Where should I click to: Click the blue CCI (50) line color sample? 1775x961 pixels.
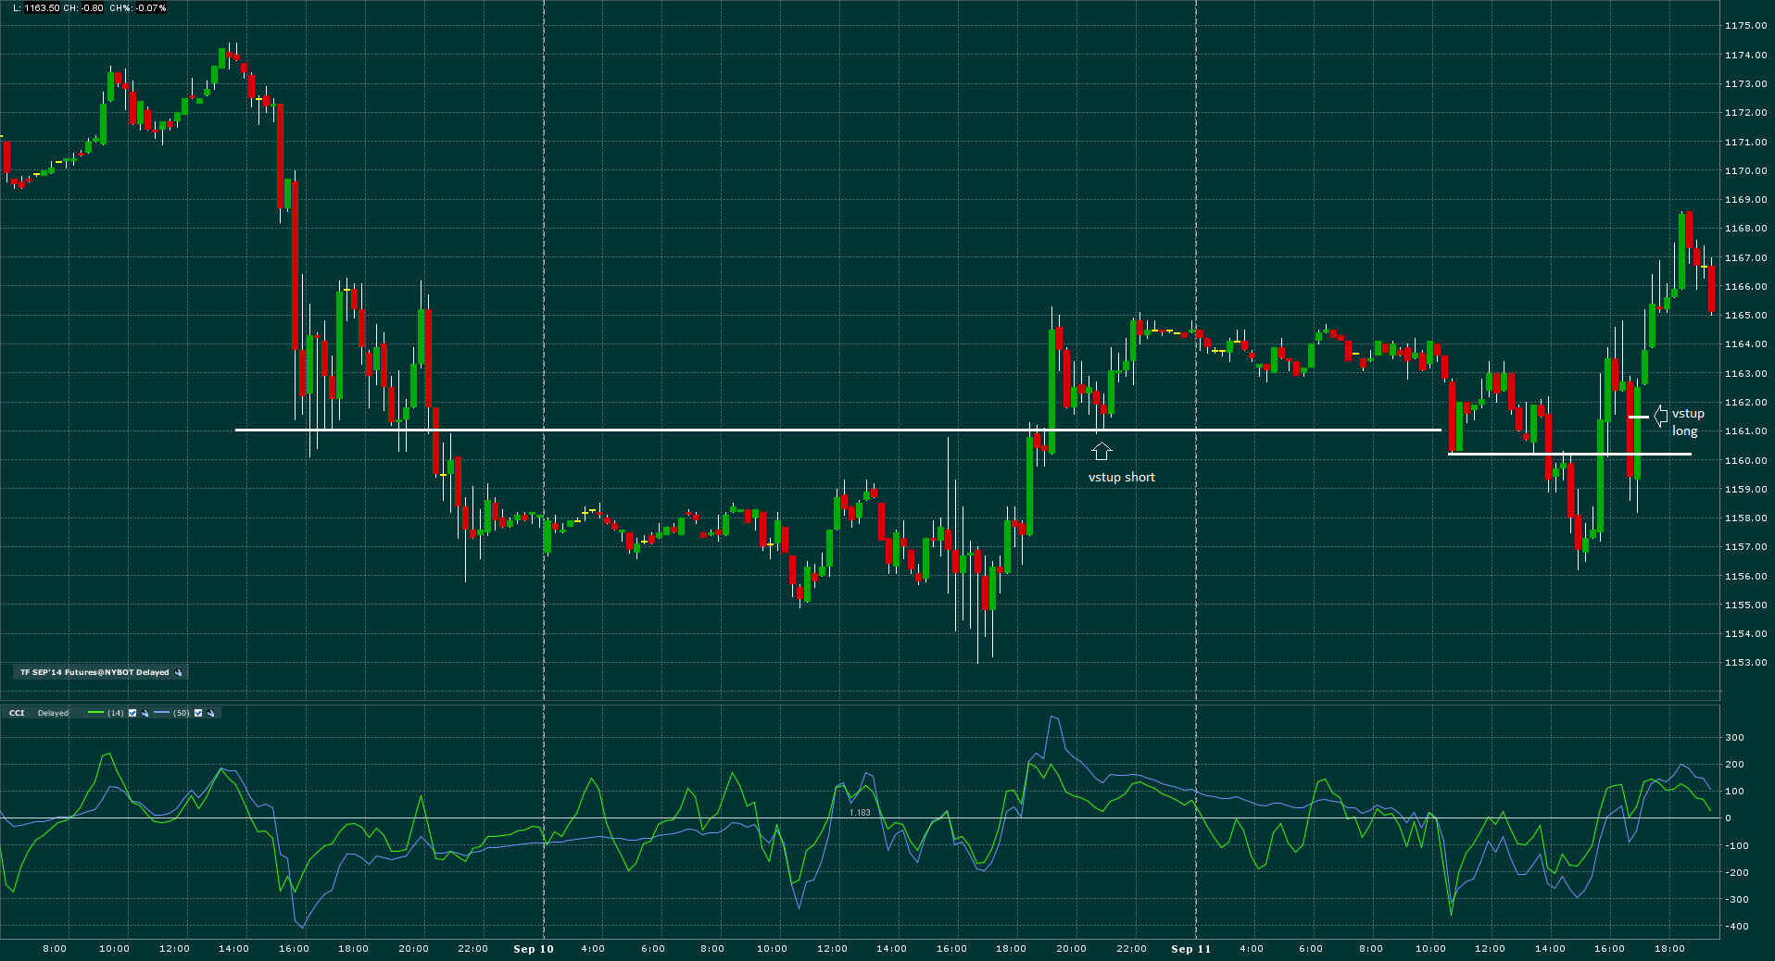pyautogui.click(x=162, y=713)
